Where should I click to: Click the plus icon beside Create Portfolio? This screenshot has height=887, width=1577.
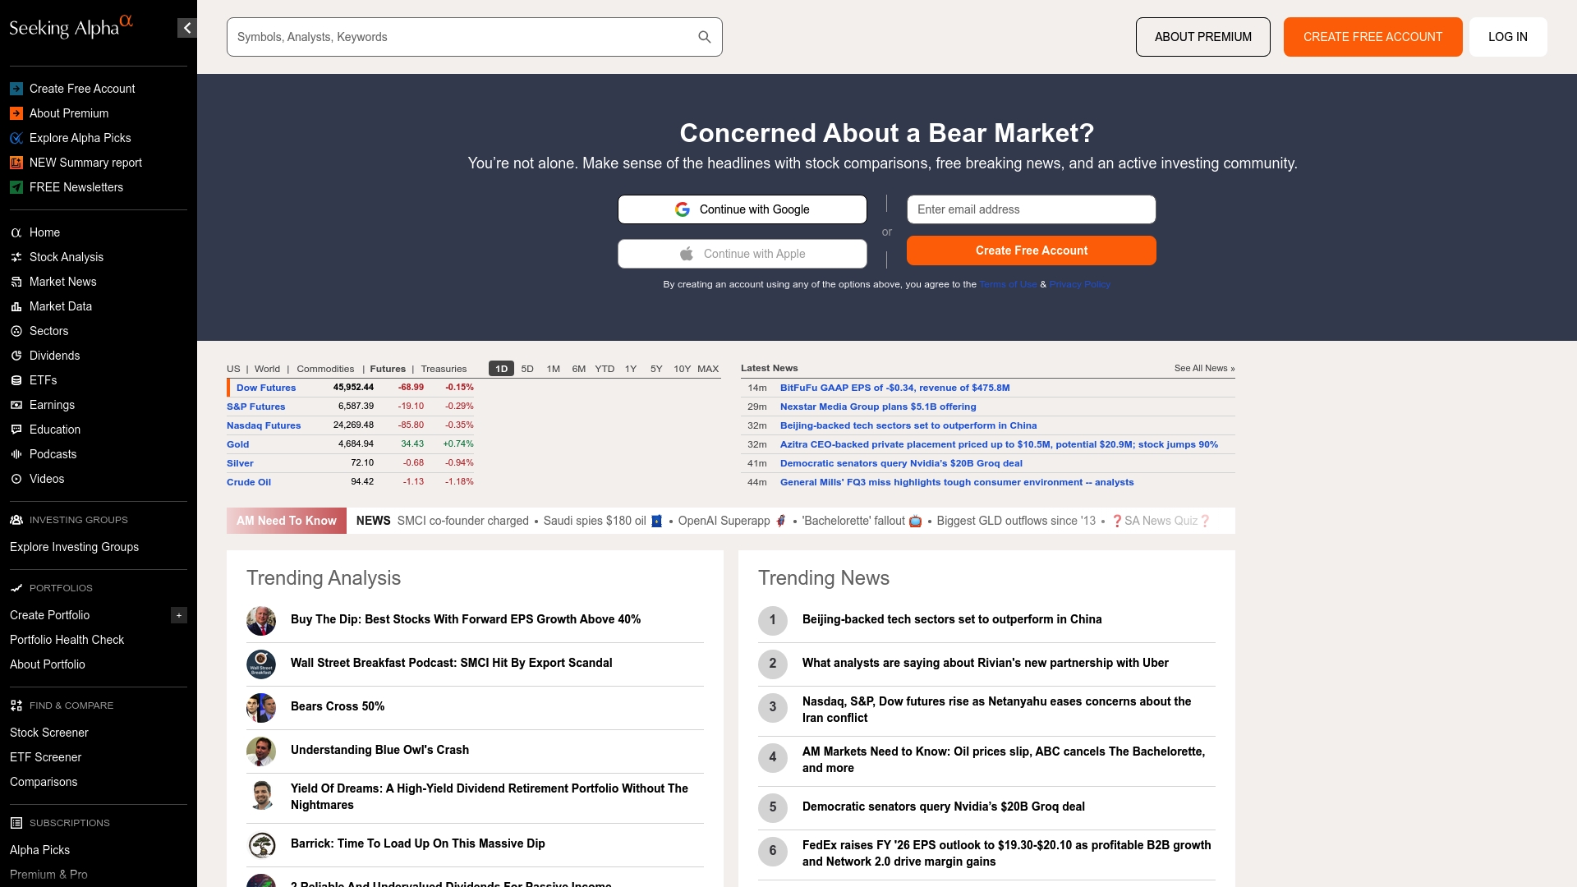click(179, 615)
